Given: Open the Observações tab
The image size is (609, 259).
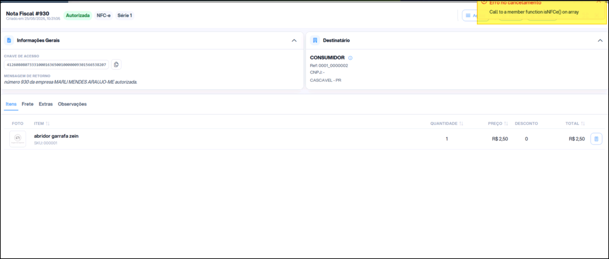Looking at the screenshot, I should click(72, 104).
